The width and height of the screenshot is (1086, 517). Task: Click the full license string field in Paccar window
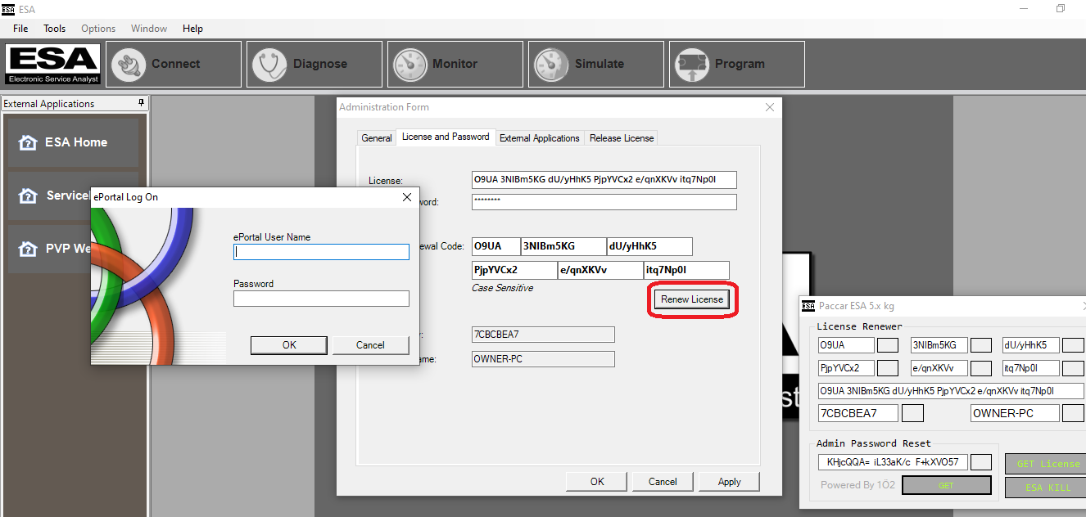click(952, 391)
